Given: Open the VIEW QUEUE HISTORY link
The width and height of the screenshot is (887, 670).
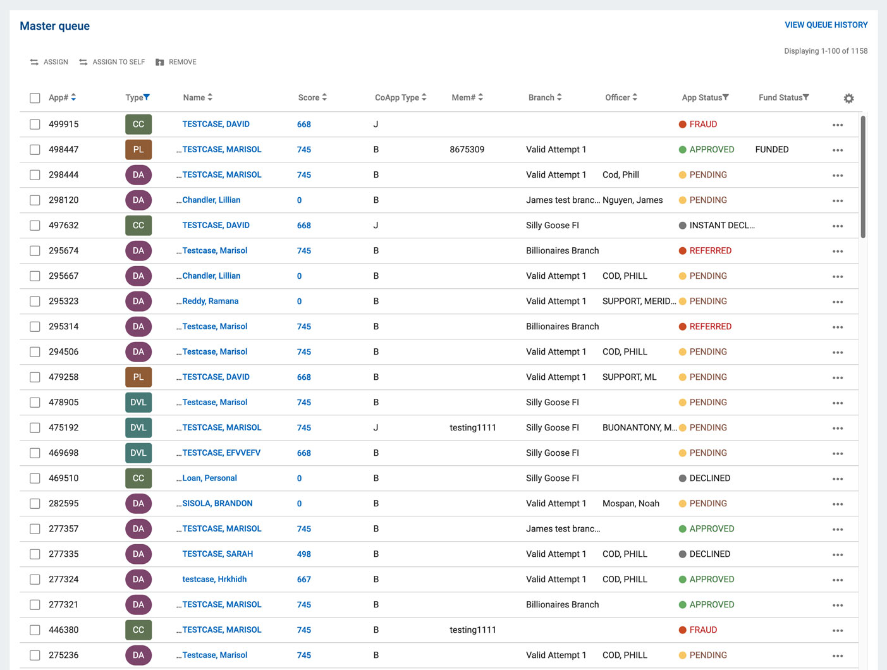Looking at the screenshot, I should pyautogui.click(x=826, y=25).
